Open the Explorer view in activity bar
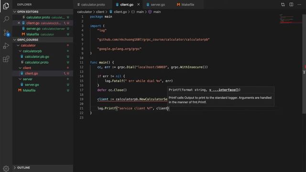 click(6, 6)
